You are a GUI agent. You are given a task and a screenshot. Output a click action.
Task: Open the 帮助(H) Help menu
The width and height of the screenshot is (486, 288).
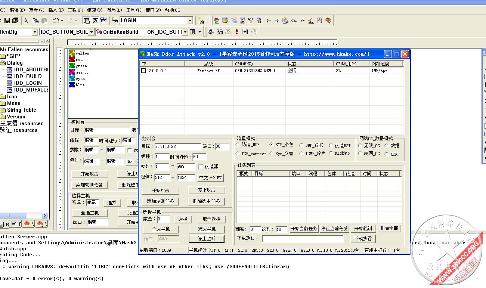tap(172, 10)
